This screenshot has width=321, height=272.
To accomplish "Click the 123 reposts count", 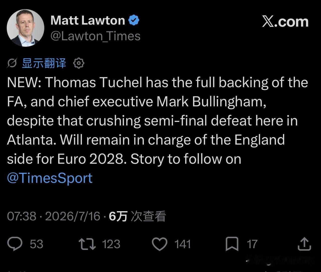I will (111, 244).
